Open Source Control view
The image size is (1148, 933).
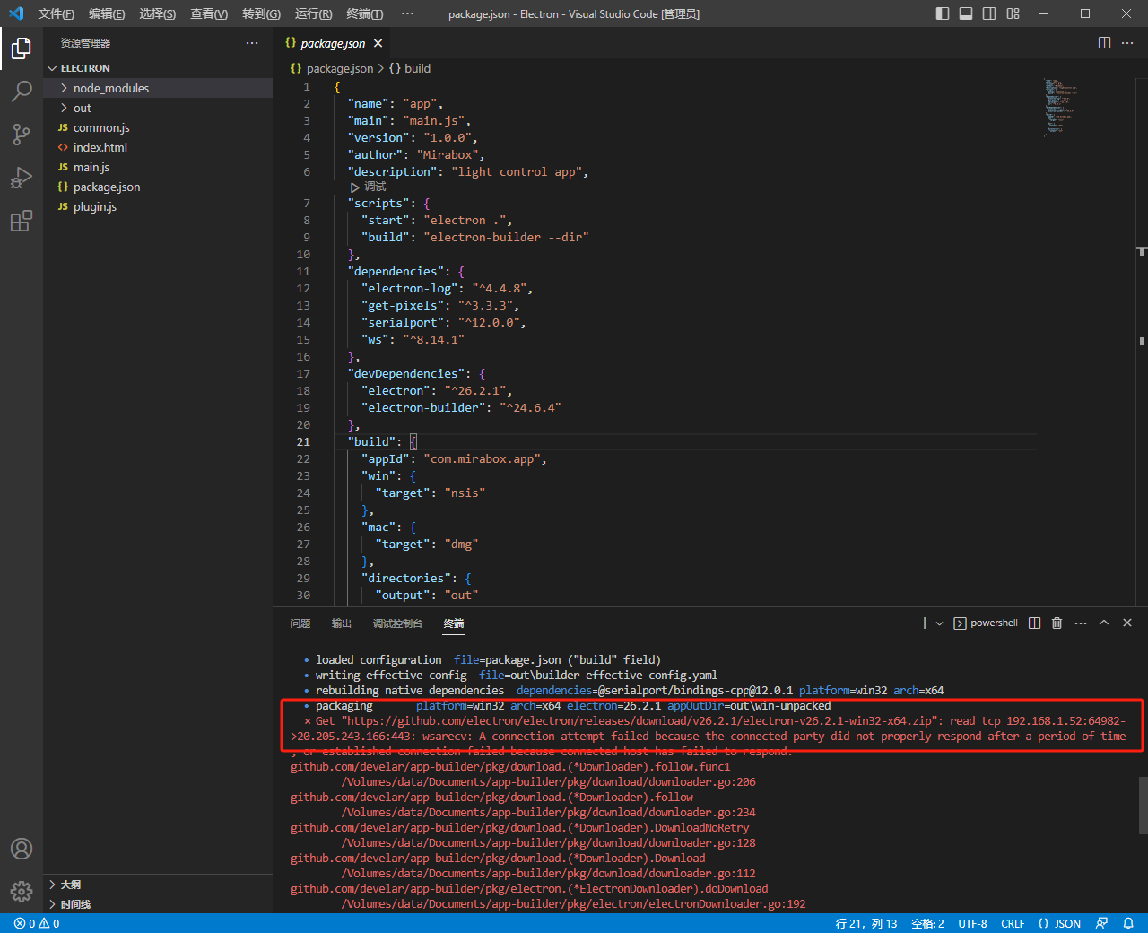(x=22, y=135)
